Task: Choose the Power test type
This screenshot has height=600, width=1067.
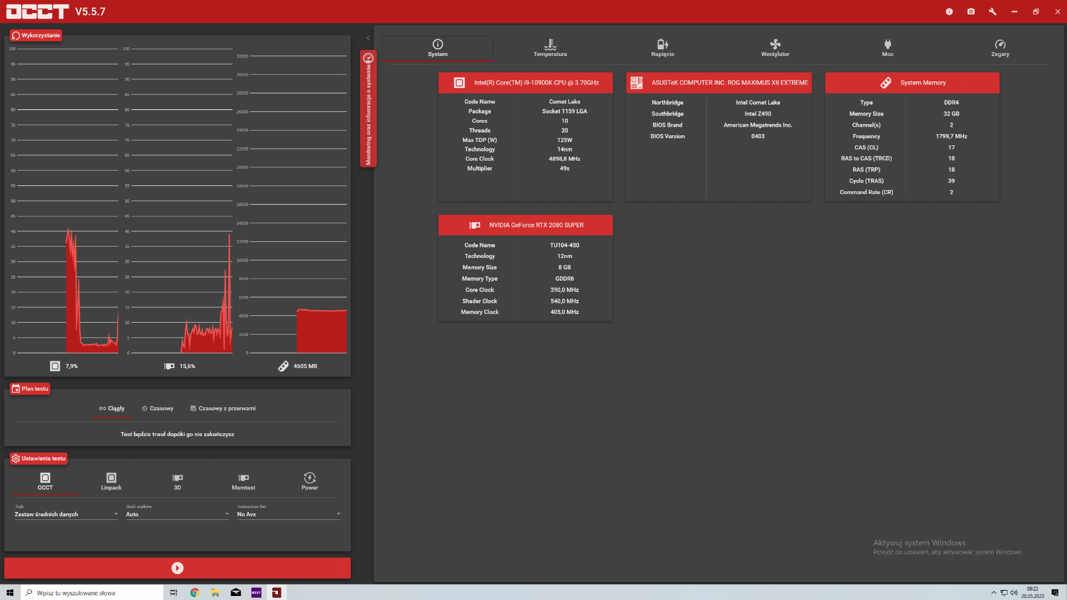Action: tap(309, 481)
